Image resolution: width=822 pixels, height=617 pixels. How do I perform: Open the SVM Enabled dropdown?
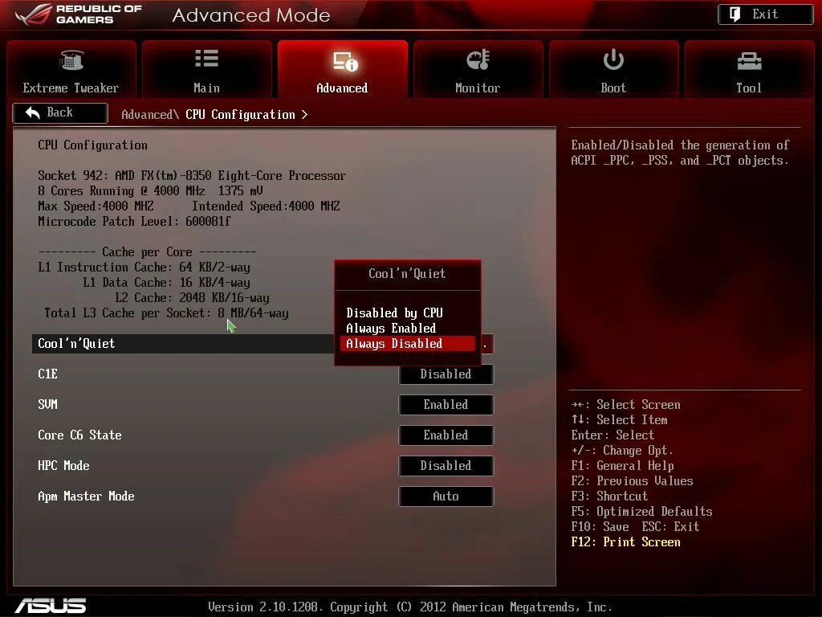tap(446, 405)
